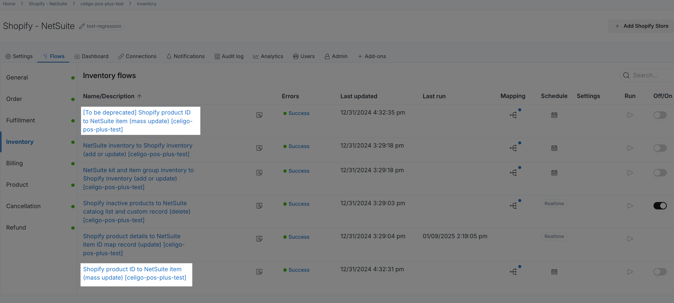This screenshot has width=674, height=303.
Task: Click Home in the breadcrumb
Action: [x=9, y=4]
